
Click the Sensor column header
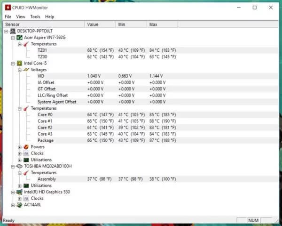click(x=44, y=24)
